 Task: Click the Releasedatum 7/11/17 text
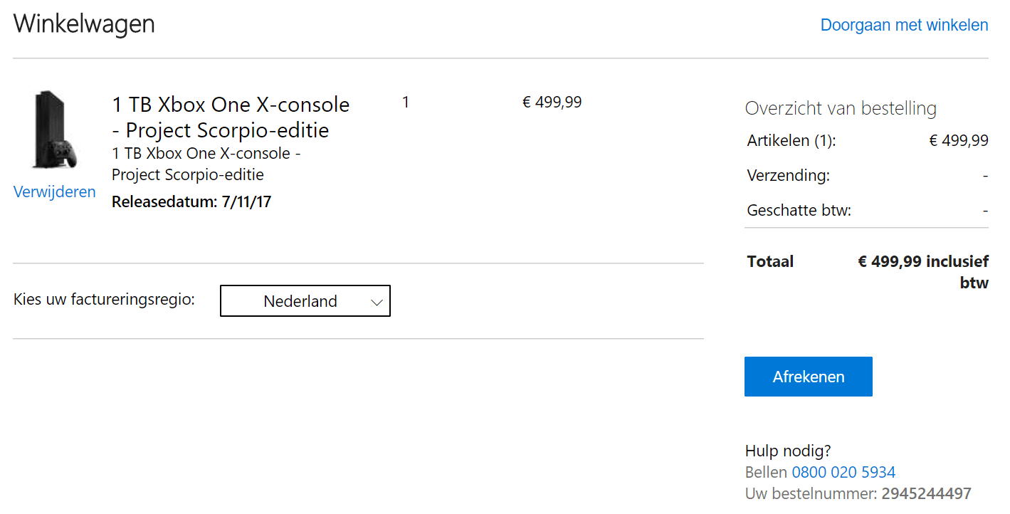[191, 202]
